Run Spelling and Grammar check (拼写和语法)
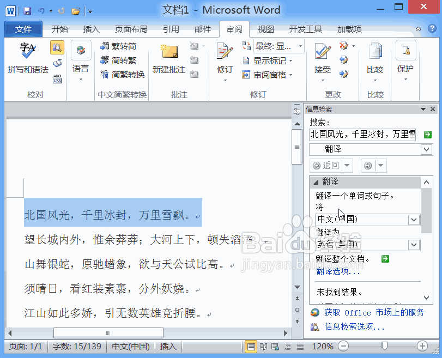The image size is (442, 358). point(28,58)
